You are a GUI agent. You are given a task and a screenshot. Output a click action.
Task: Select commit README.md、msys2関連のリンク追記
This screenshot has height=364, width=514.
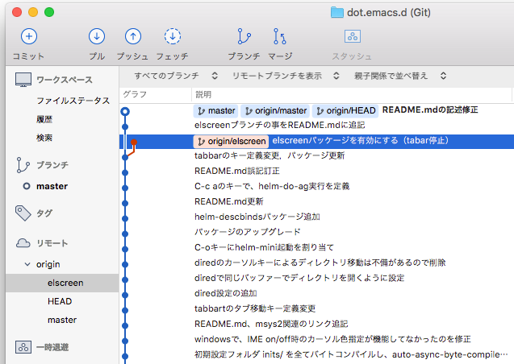271,324
